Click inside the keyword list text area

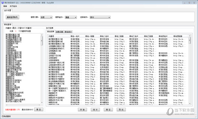(x=23, y=69)
